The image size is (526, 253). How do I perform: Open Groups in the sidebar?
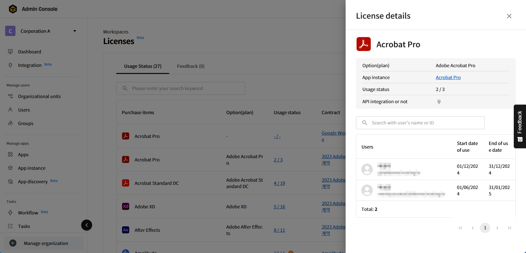pyautogui.click(x=26, y=123)
